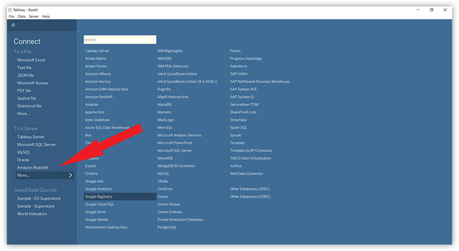This screenshot has height=251, width=459.
Task: Choose Amazon Aurora connector
Action: click(x=98, y=81)
